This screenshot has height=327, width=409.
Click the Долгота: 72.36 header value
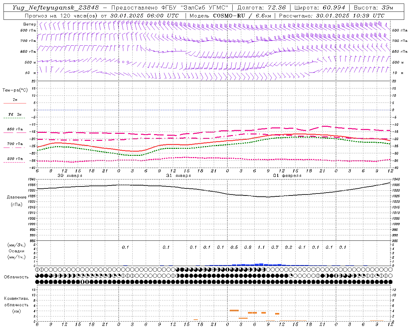tap(261, 8)
